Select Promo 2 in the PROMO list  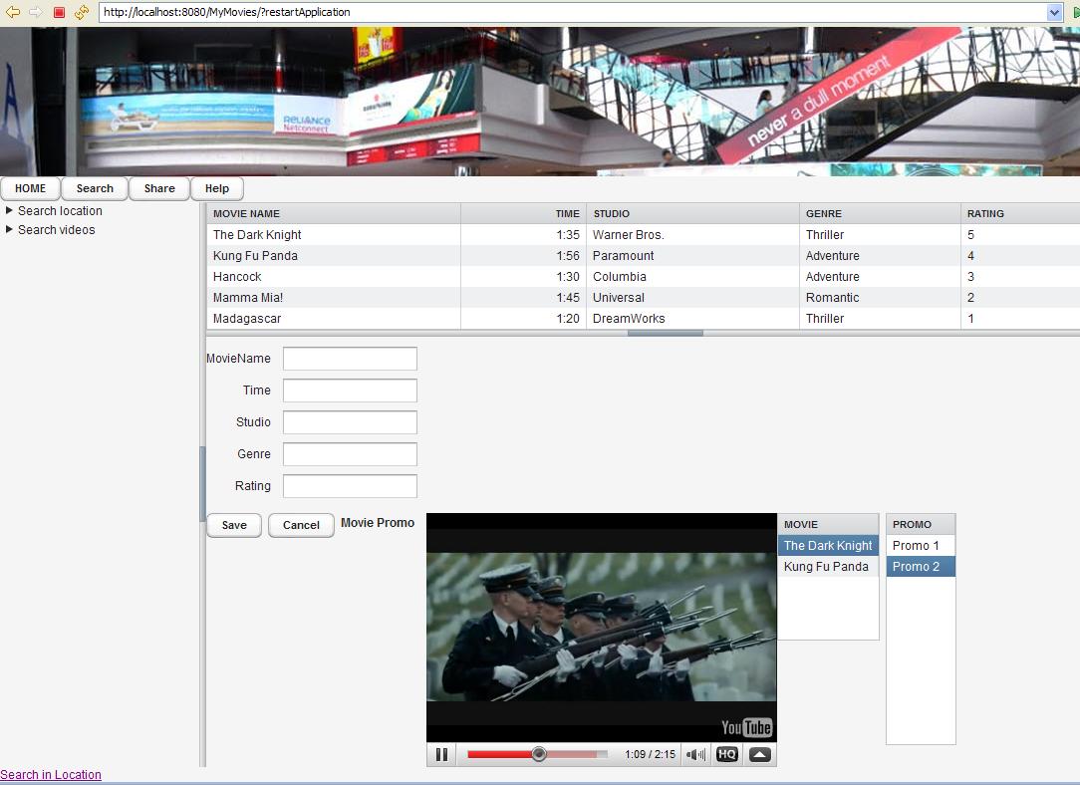[921, 567]
